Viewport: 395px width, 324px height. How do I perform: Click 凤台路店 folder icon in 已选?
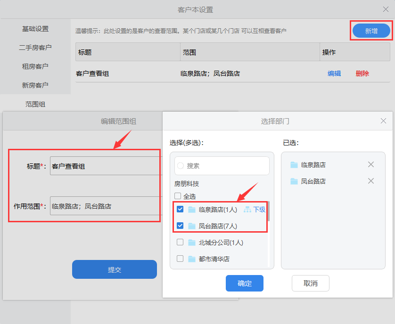(x=294, y=181)
